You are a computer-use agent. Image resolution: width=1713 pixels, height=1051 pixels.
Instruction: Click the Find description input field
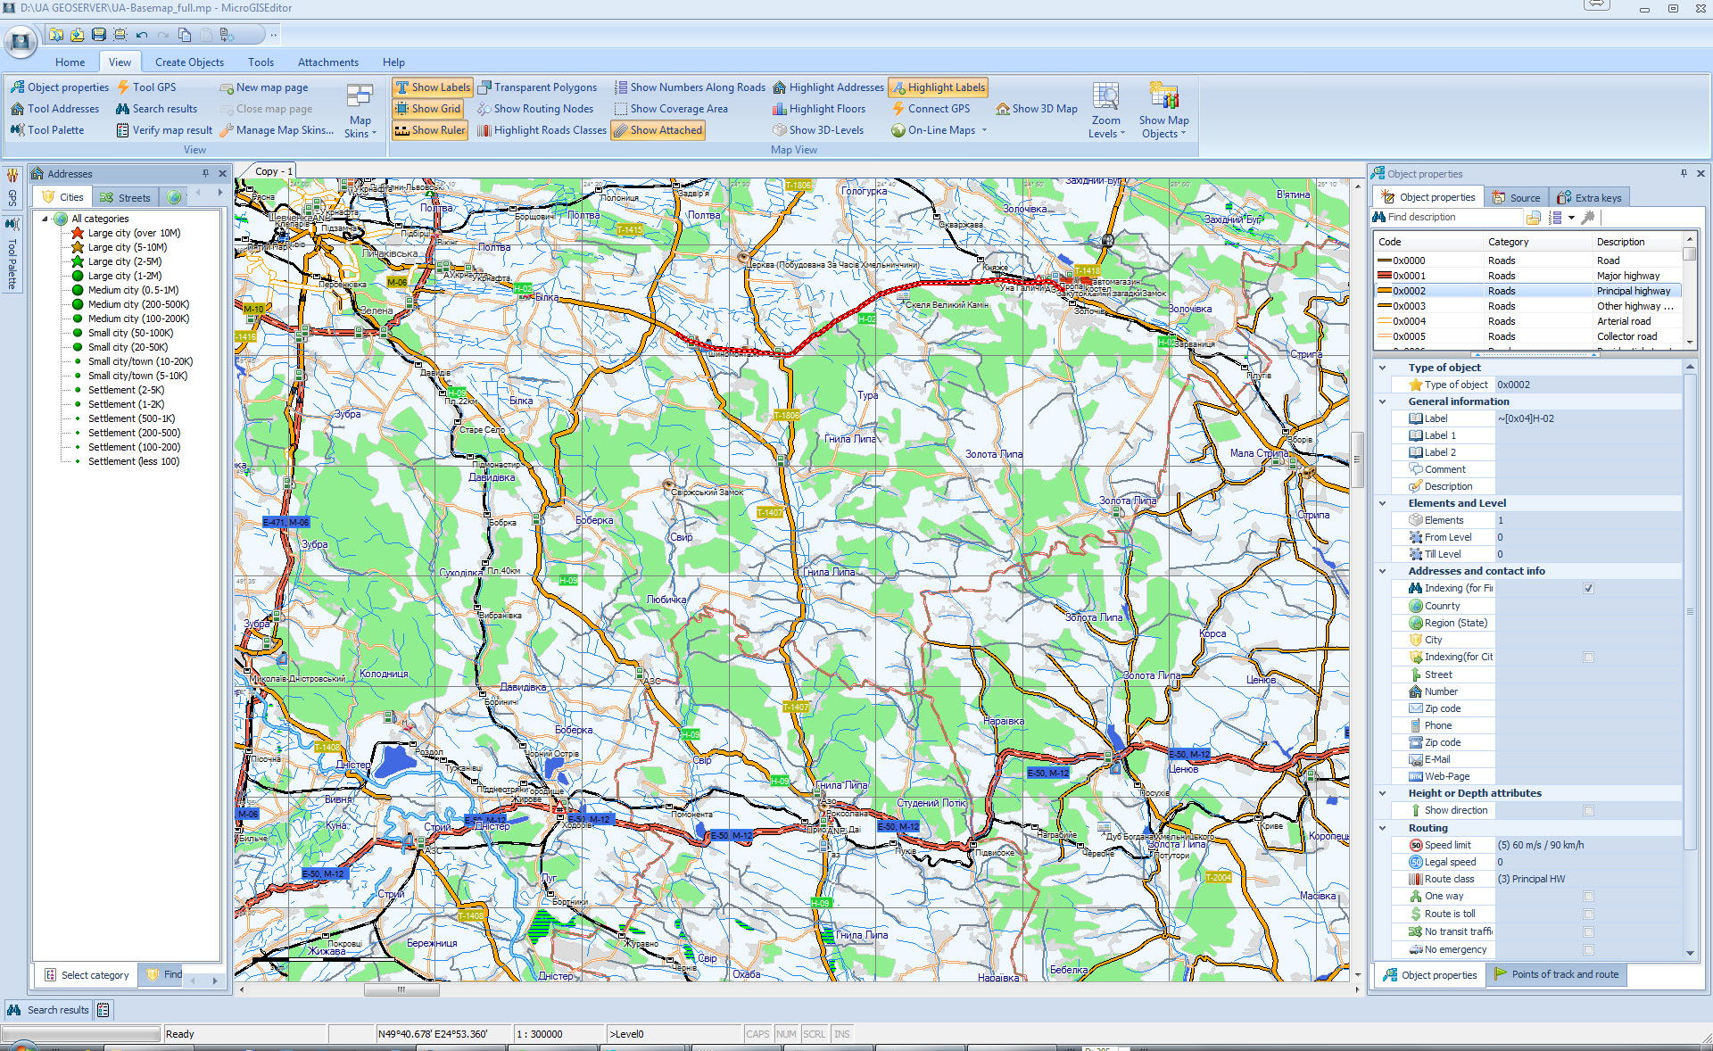pos(1450,217)
